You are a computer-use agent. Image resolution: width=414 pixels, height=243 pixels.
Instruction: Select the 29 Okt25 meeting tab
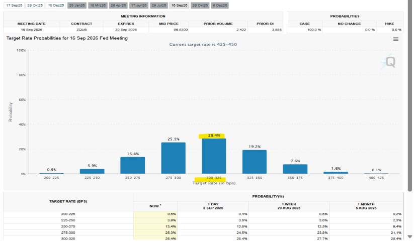pos(35,5)
